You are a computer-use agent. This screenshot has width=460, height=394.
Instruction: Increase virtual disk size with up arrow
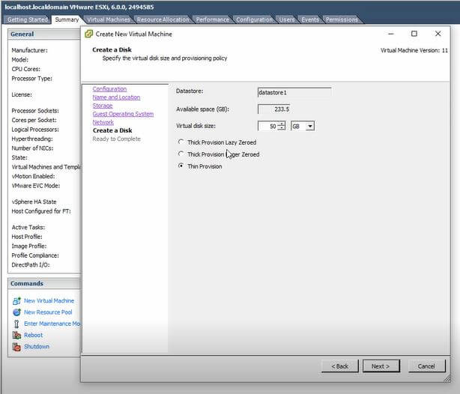[x=282, y=124]
